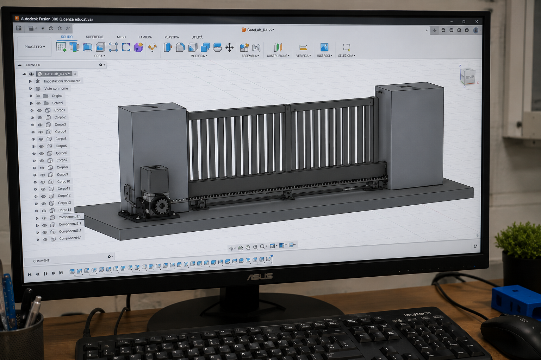
Task: Open the data panel grid icon
Action: point(19,28)
